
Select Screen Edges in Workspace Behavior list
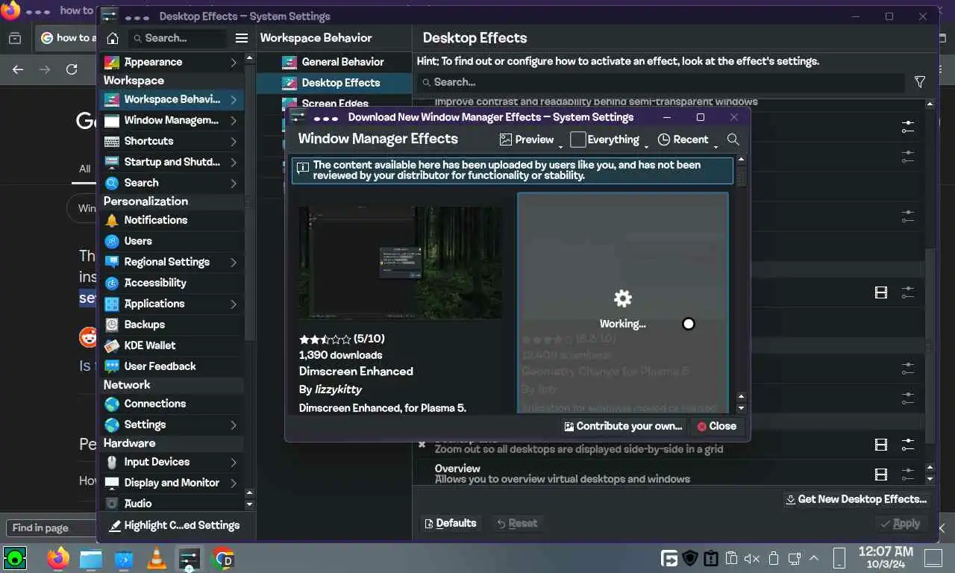[x=334, y=104]
